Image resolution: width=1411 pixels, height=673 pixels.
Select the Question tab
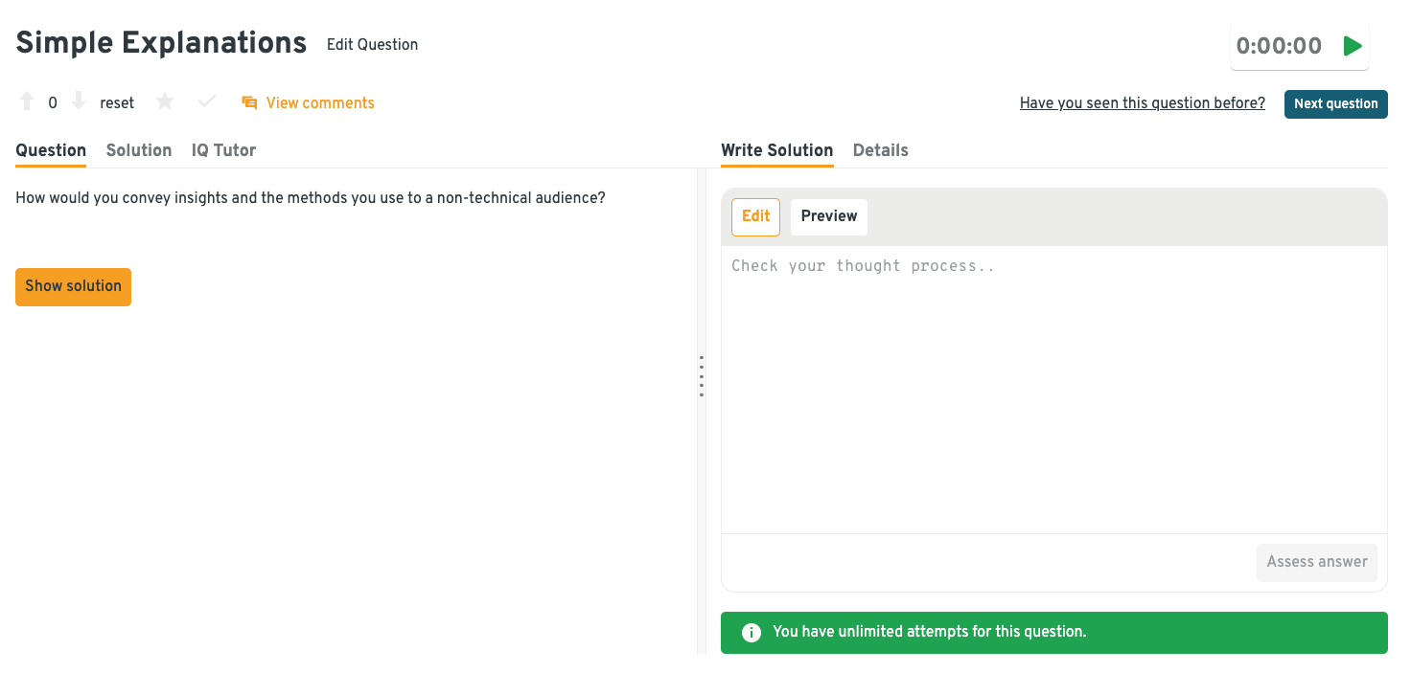click(51, 150)
